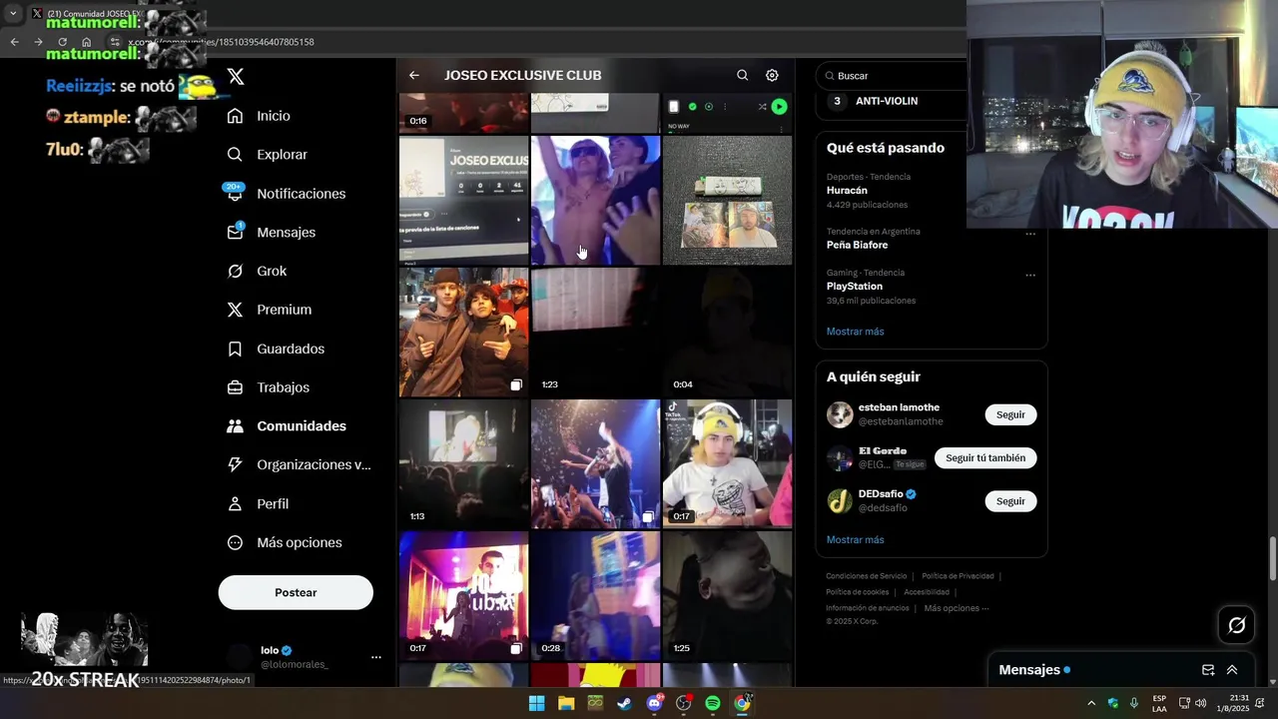Show more trends in Qué está pasando

point(855,332)
